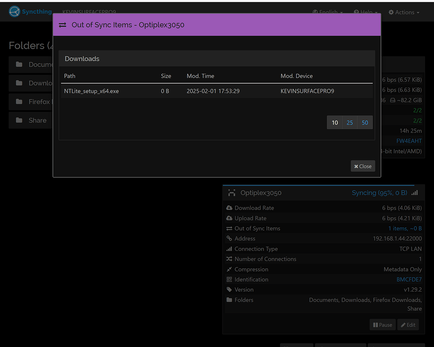Close the Out of Sync Items dialog

click(362, 166)
